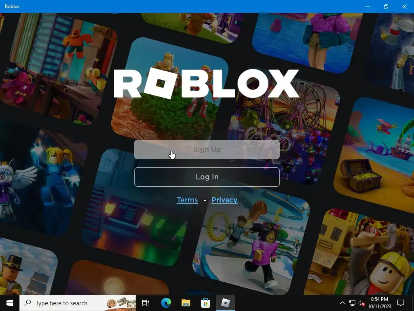Show hidden system tray icons
The width and height of the screenshot is (414, 311).
[x=342, y=303]
